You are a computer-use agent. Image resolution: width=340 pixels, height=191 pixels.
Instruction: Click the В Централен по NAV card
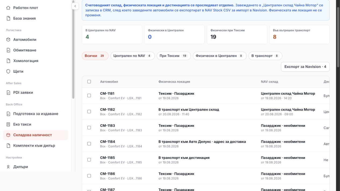click(x=112, y=35)
